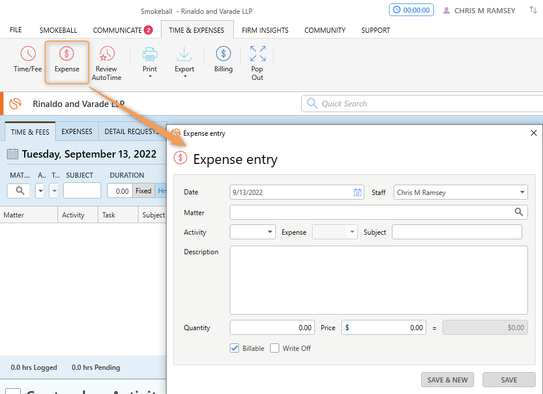Open the Time/Fee entry tool
This screenshot has width=543, height=394.
[x=28, y=60]
